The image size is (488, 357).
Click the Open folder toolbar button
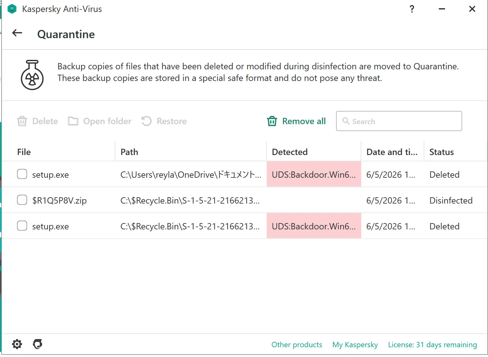point(100,121)
